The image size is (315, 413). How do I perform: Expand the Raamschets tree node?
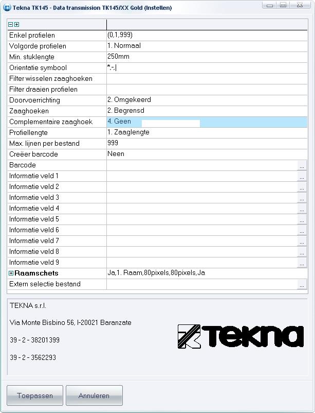point(11,273)
